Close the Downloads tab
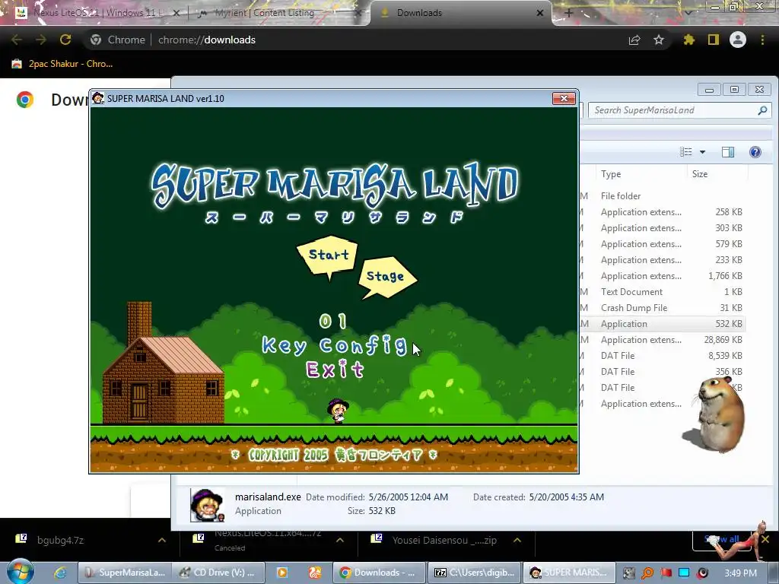The width and height of the screenshot is (779, 584). coord(540,13)
